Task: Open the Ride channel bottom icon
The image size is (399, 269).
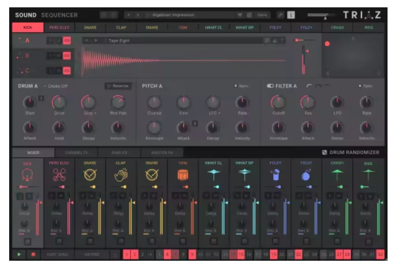Action: [369, 241]
